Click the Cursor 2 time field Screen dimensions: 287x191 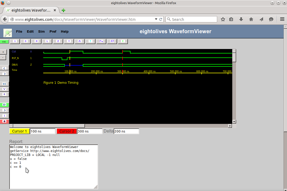90,131
